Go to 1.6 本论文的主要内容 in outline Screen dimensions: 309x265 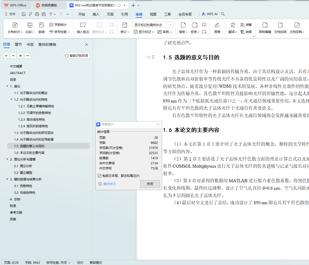pyautogui.click(x=29, y=153)
